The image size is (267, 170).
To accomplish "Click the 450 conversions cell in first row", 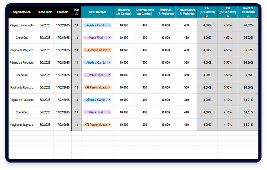I will pyautogui.click(x=186, y=25).
